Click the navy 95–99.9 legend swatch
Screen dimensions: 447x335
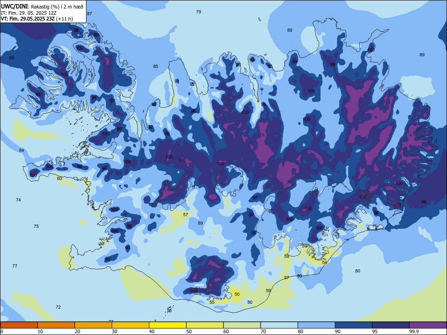tap(391, 325)
